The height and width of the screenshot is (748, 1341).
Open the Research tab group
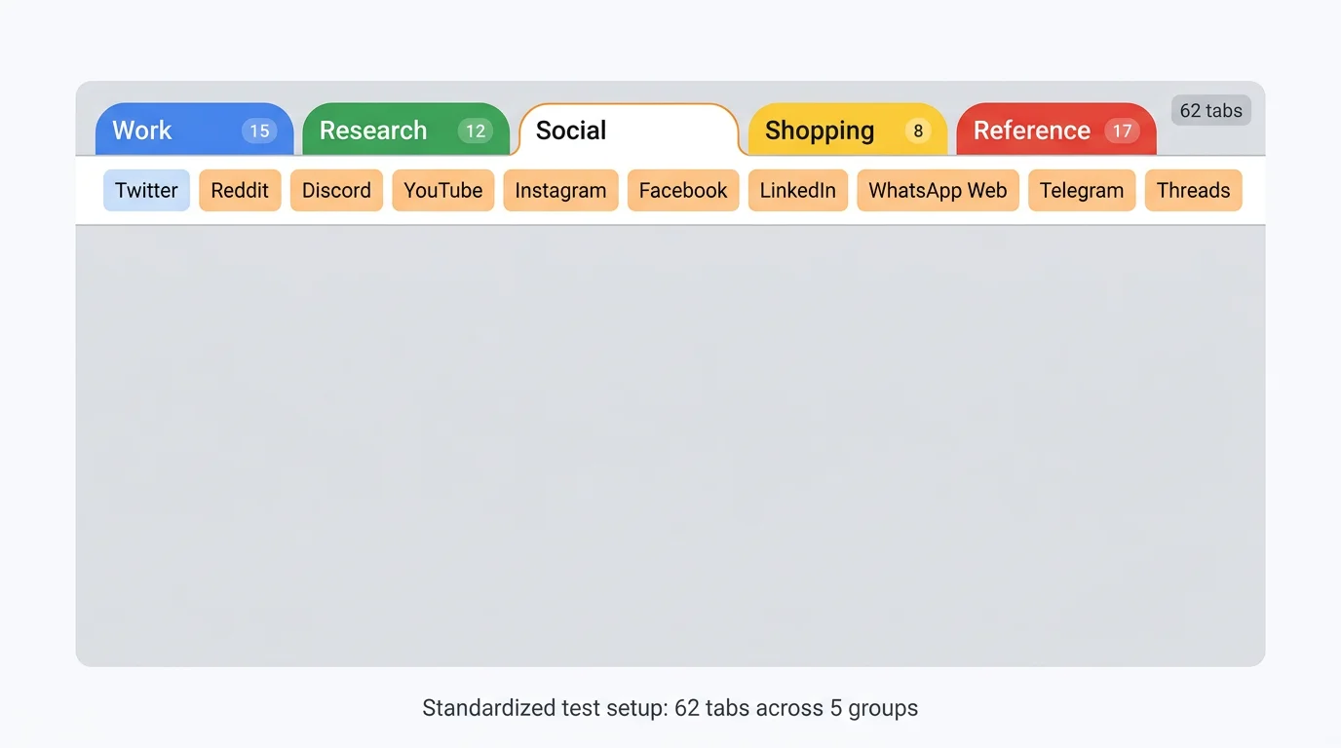click(373, 130)
